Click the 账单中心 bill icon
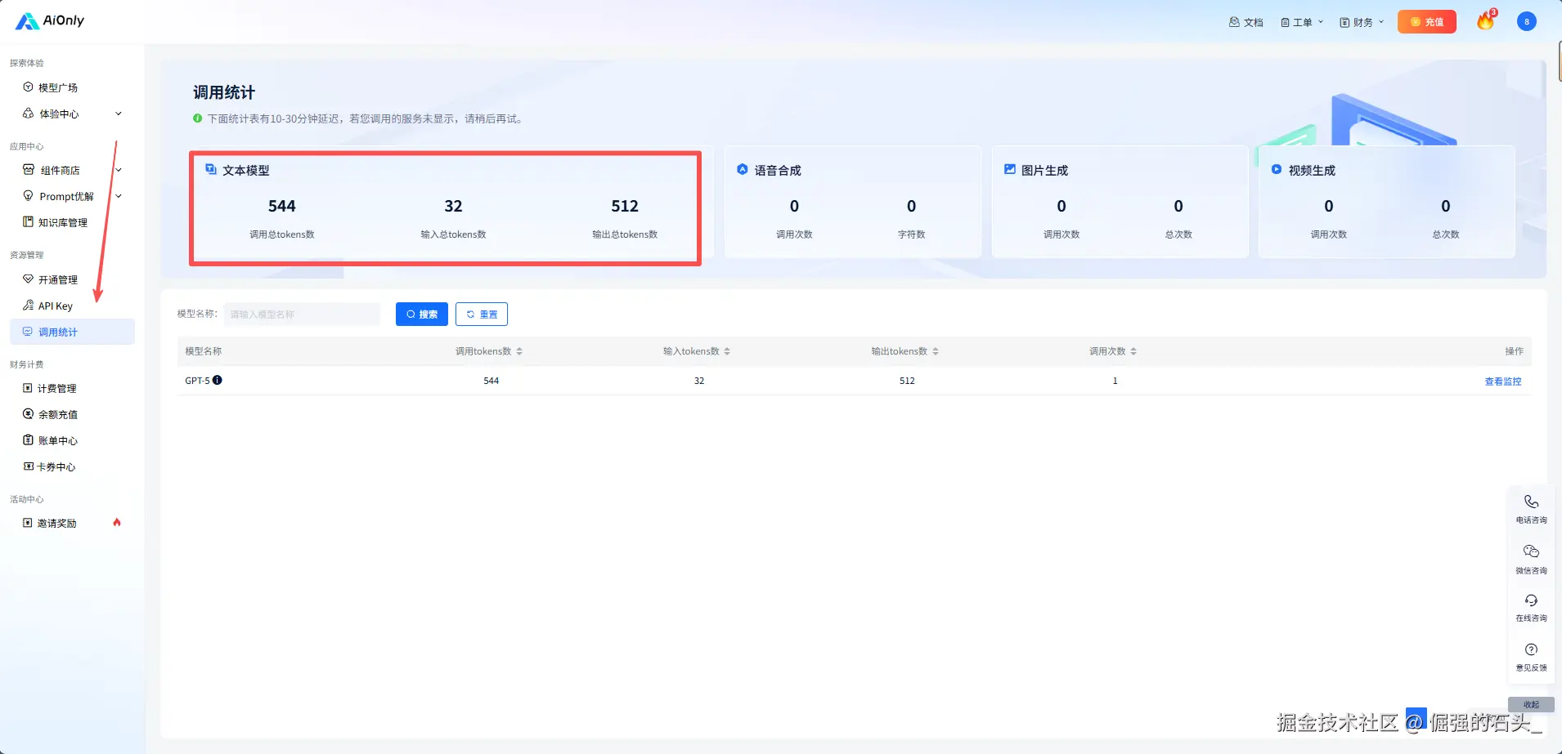1562x754 pixels. tap(28, 440)
